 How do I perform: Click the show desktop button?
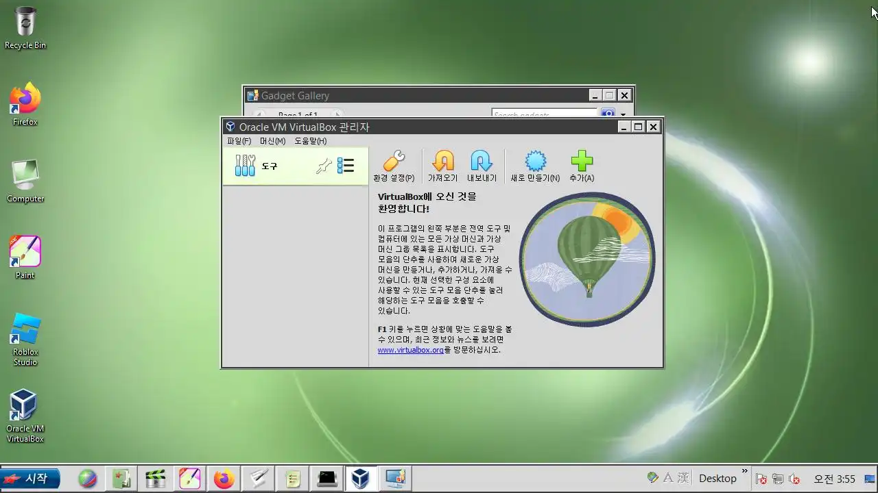pyautogui.click(x=870, y=479)
